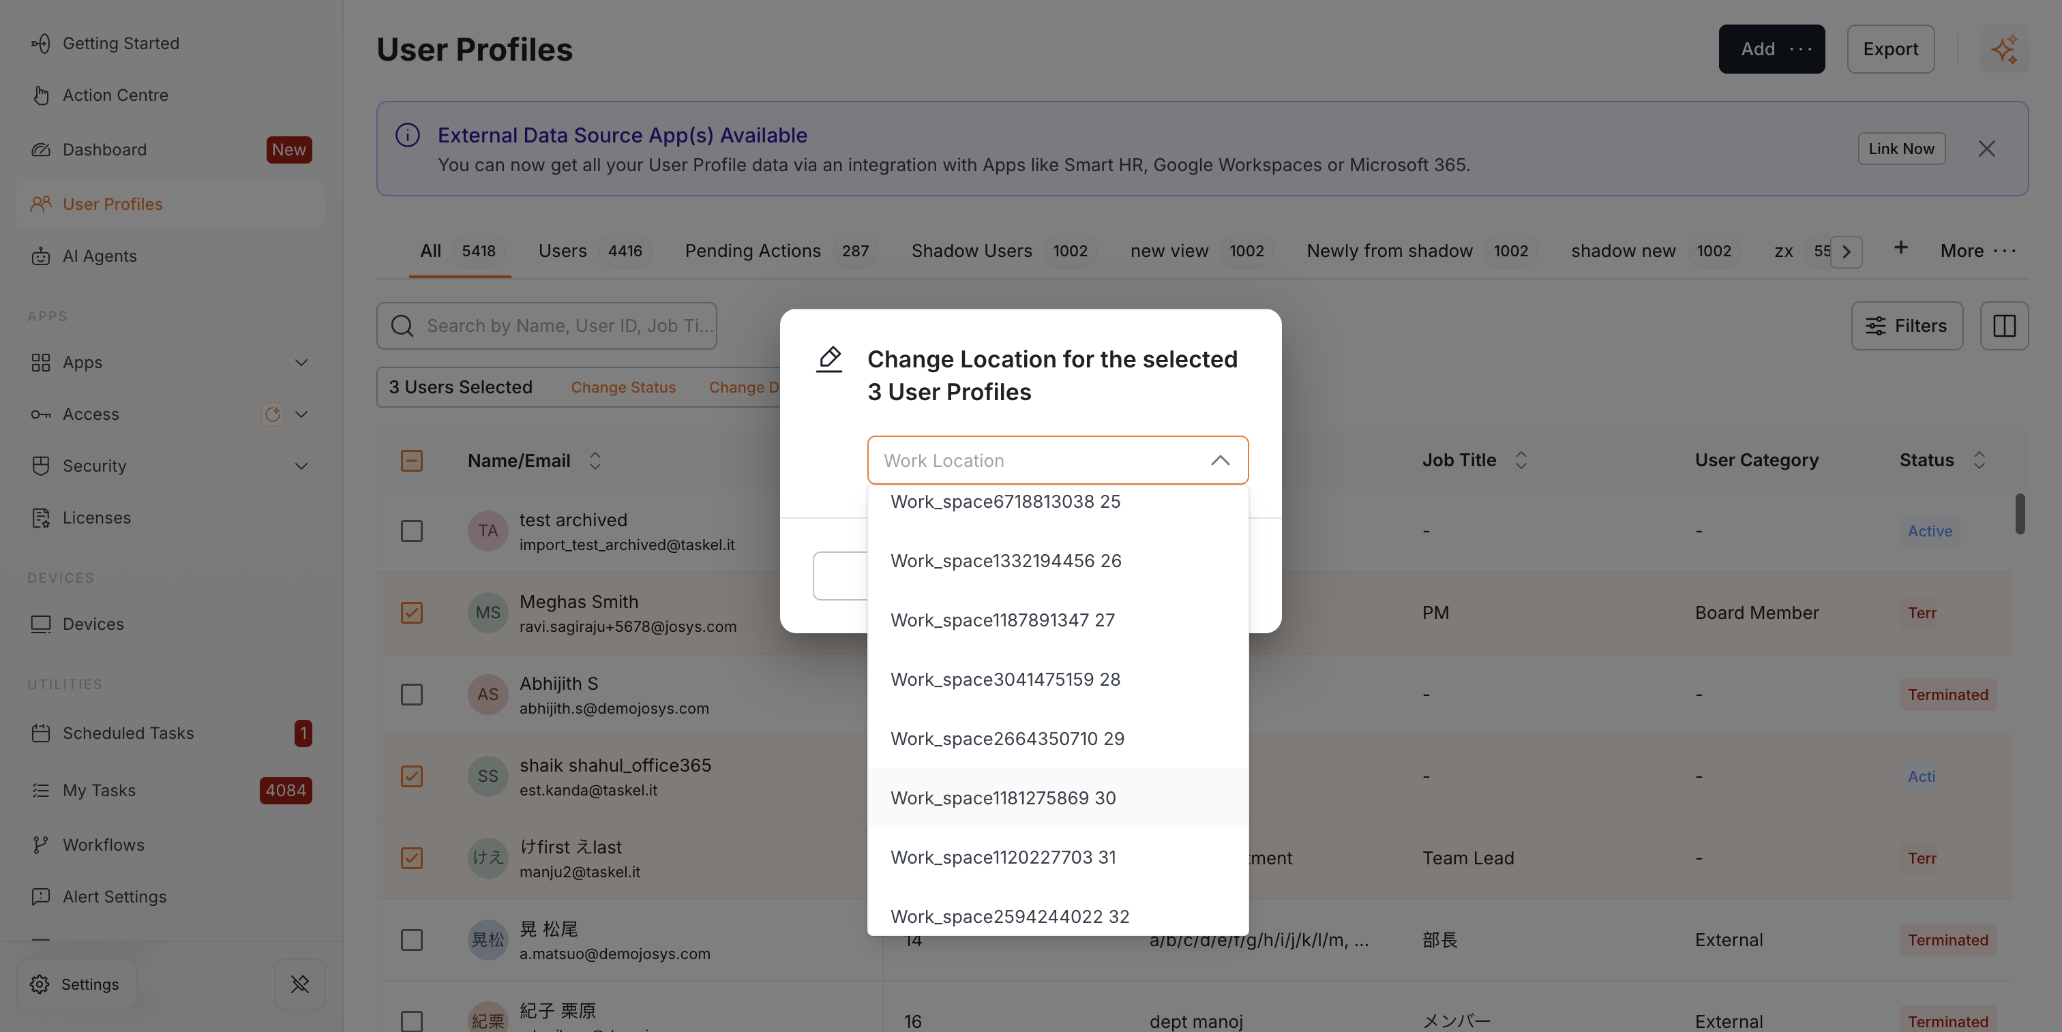Open Getting Started rocket icon
Viewport: 2062px width, 1032px height.
[x=41, y=43]
